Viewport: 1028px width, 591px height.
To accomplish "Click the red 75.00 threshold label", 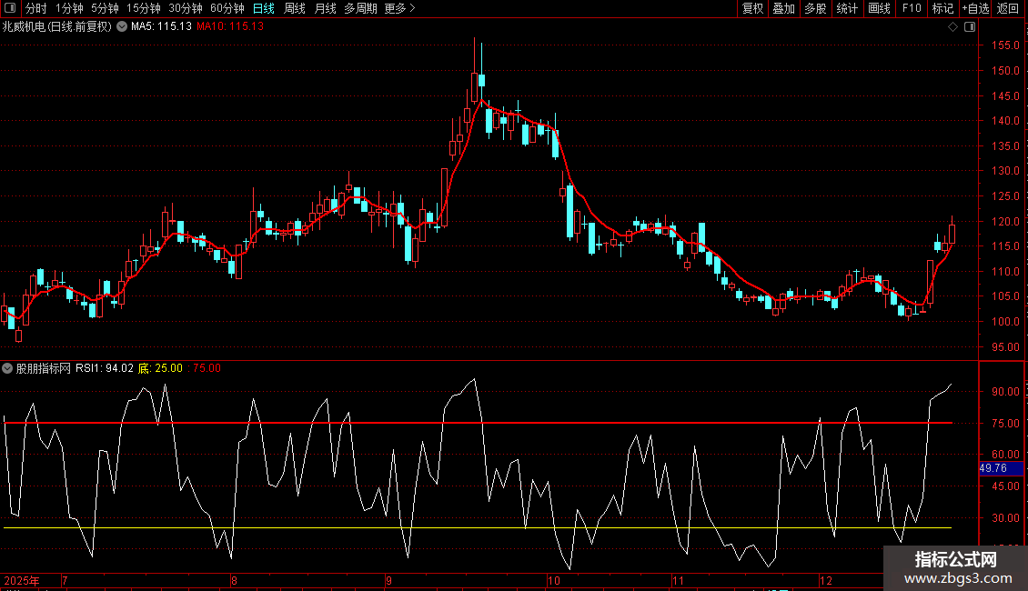I will pyautogui.click(x=206, y=368).
